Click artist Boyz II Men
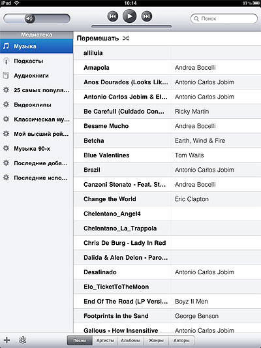The image size is (261, 348). [x=191, y=302]
